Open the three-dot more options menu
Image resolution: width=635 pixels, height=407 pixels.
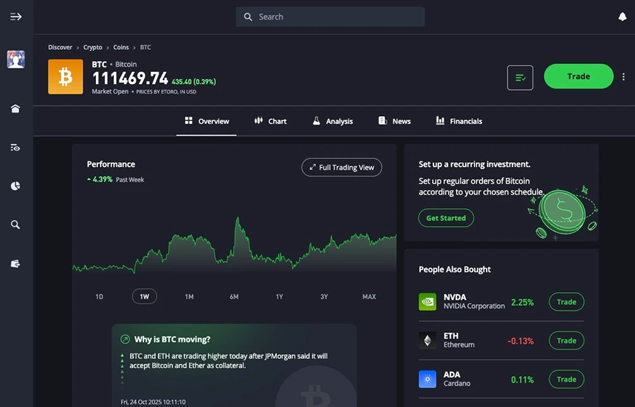[624, 76]
